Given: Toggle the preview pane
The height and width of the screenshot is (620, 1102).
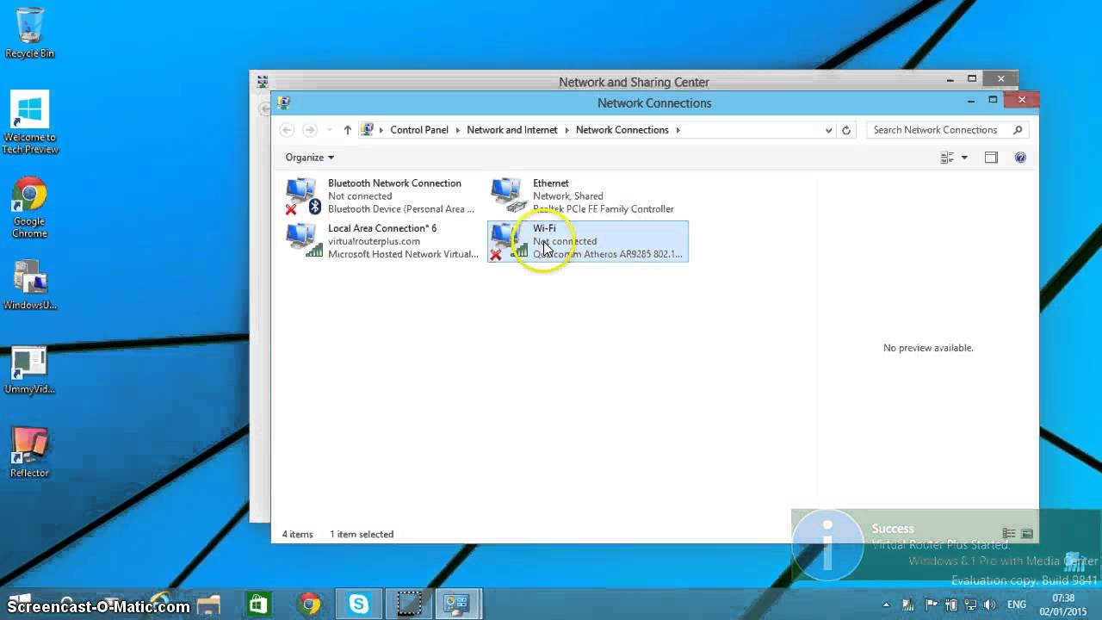Looking at the screenshot, I should pyautogui.click(x=991, y=158).
